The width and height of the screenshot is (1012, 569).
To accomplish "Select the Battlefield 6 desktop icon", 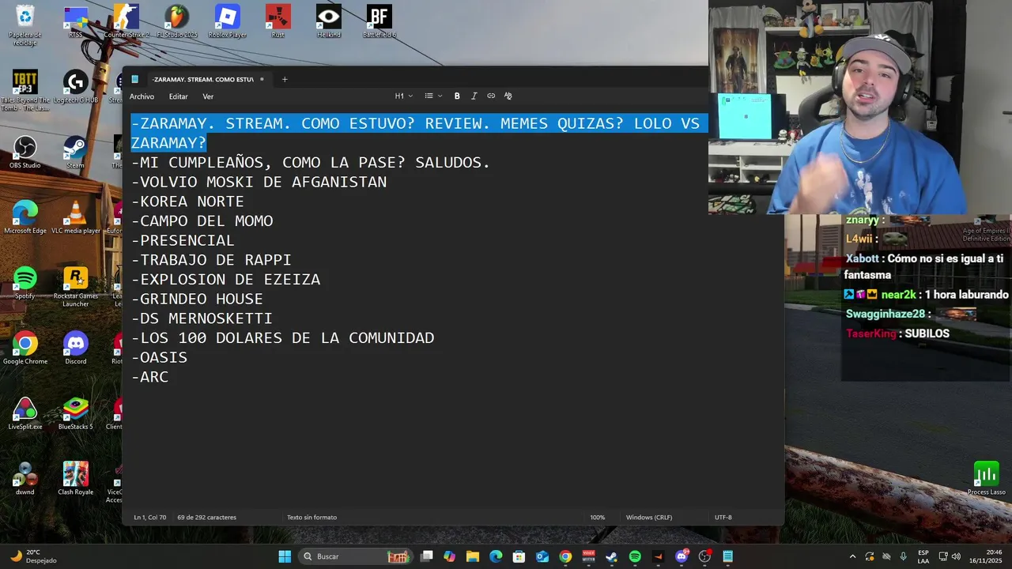I will pos(379,21).
